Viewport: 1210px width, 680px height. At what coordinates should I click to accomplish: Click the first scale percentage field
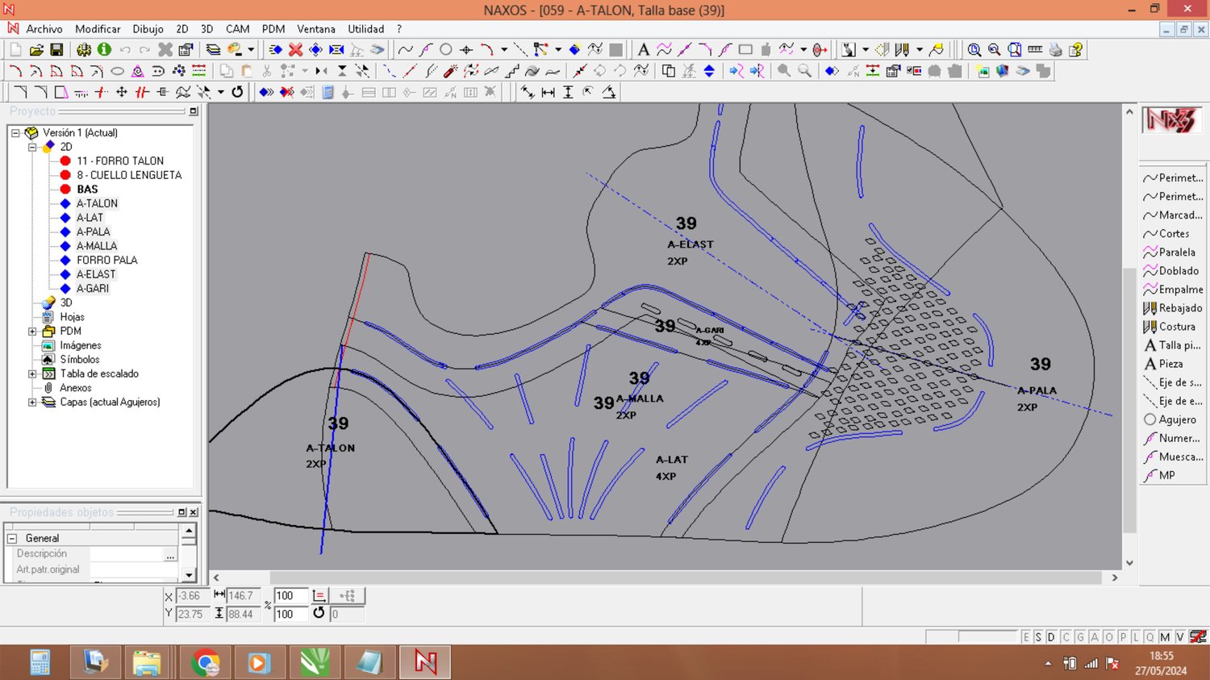click(290, 596)
